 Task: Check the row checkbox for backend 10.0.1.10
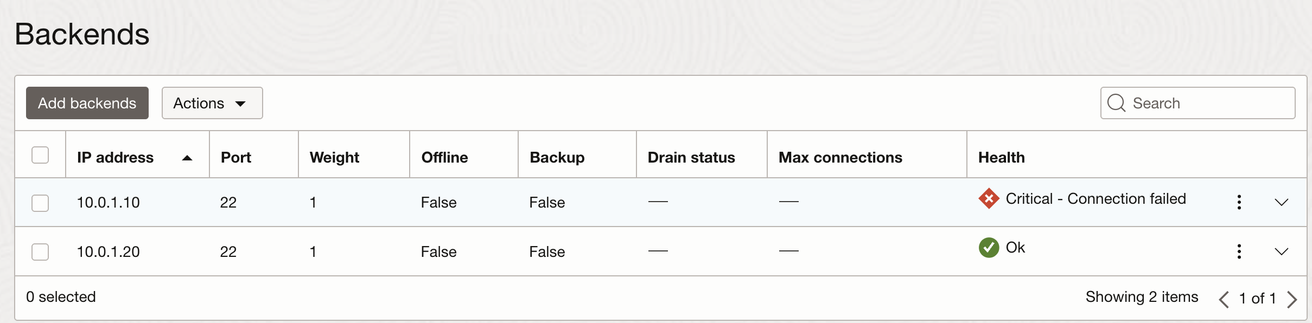point(40,203)
